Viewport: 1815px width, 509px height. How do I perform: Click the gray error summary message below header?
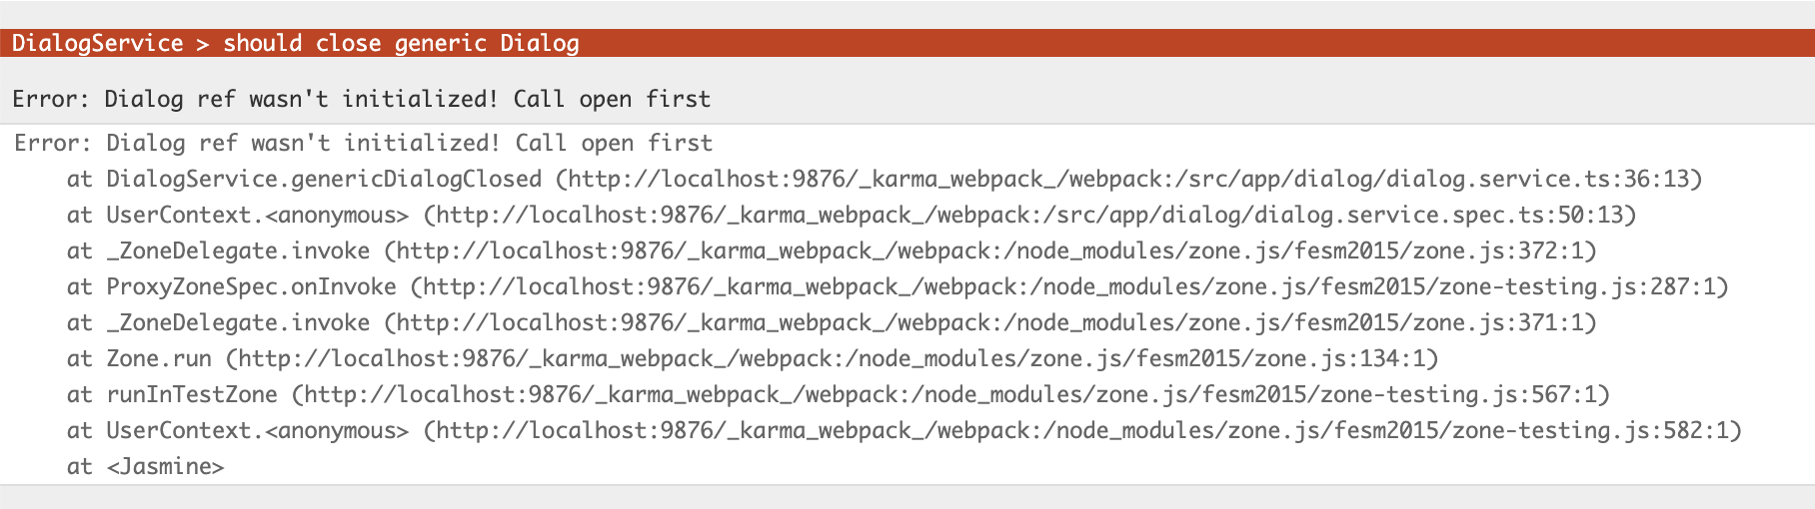tap(361, 99)
